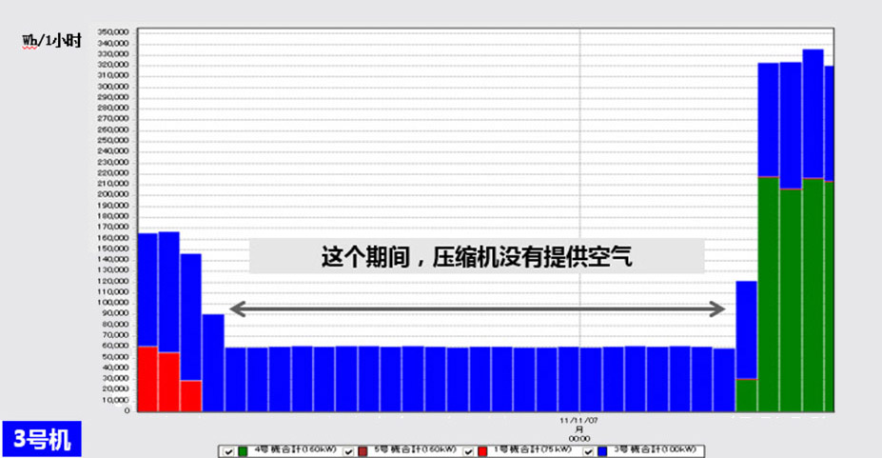Viewport: 882px width, 458px height.
Task: Select the double-headed gray arrow annotation
Action: (477, 309)
